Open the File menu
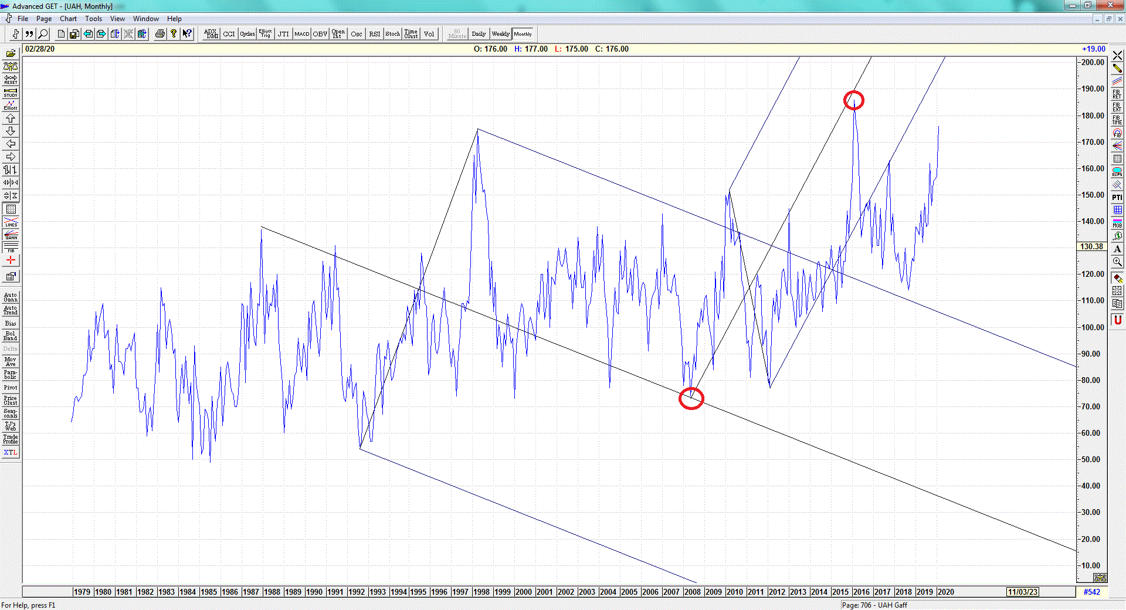The image size is (1126, 610). 23,19
